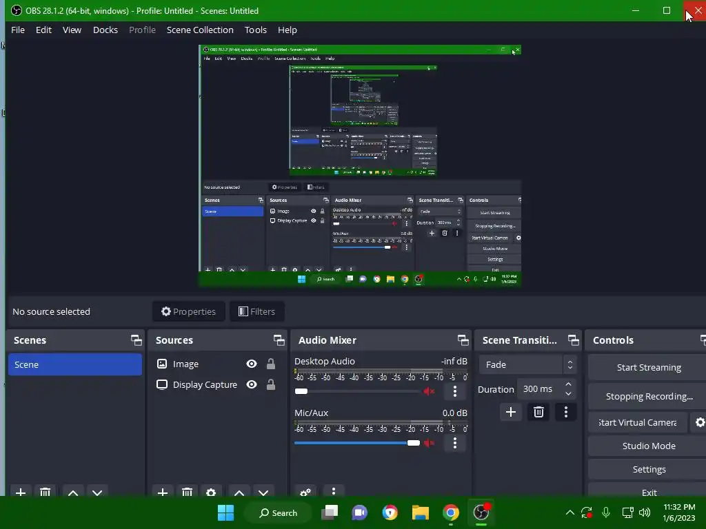Open OBS Settings button
Viewport: 706px width, 529px height.
(x=648, y=469)
